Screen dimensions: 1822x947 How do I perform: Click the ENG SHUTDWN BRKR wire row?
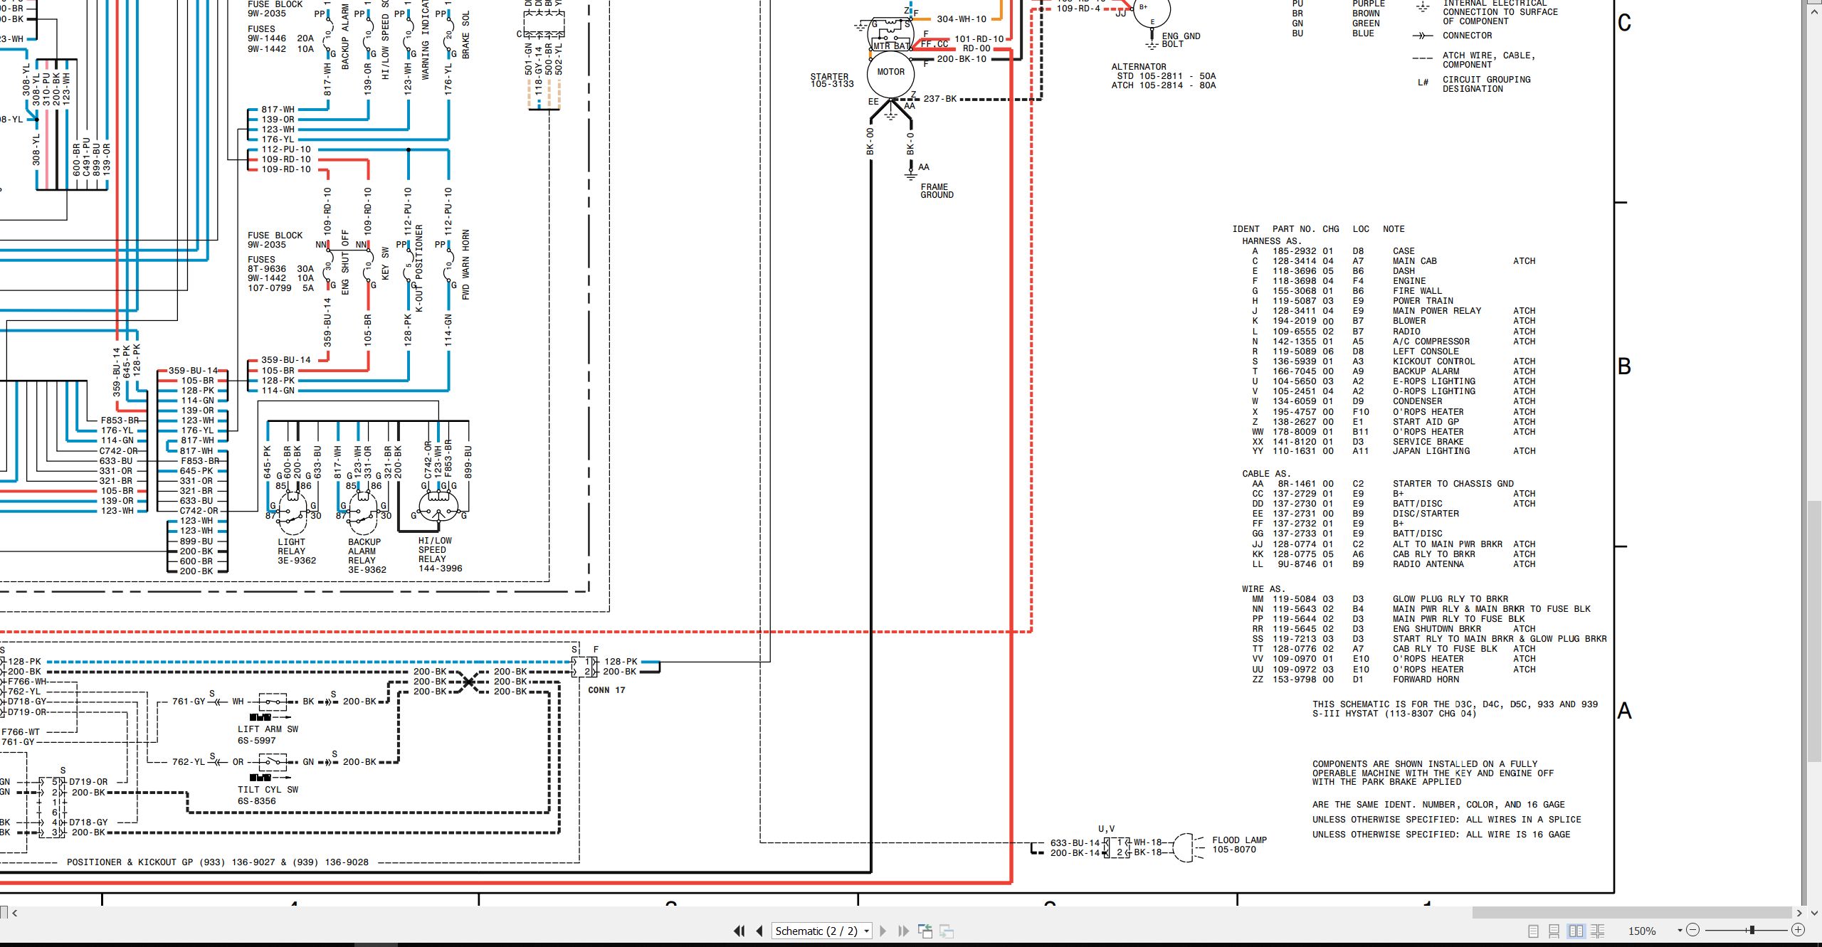(x=1393, y=629)
